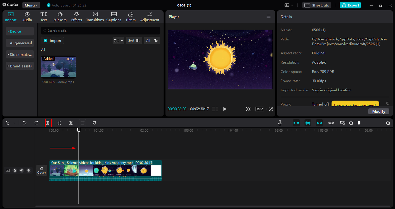The width and height of the screenshot is (395, 209).
Task: Zoom out the timeline with minus icon
Action: click(351, 123)
